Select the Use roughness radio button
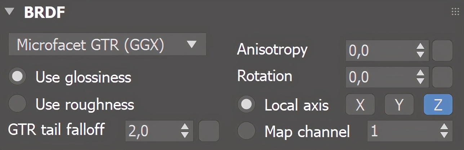Viewport: 464px width, 150px height. pos(18,104)
